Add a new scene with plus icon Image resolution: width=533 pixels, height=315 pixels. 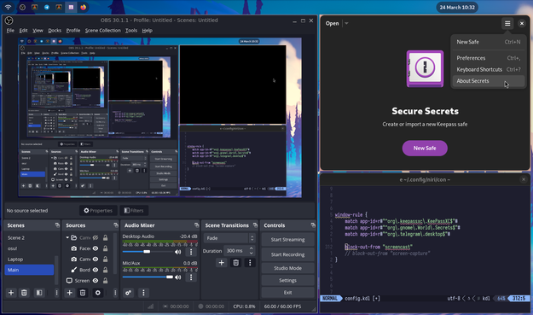11,293
